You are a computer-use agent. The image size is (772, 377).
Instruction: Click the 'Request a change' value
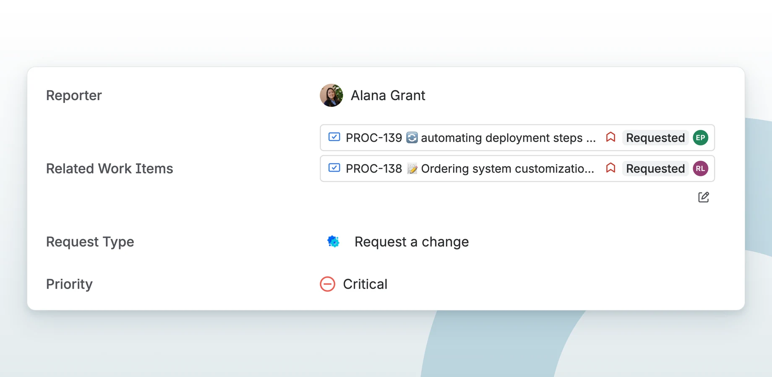412,242
